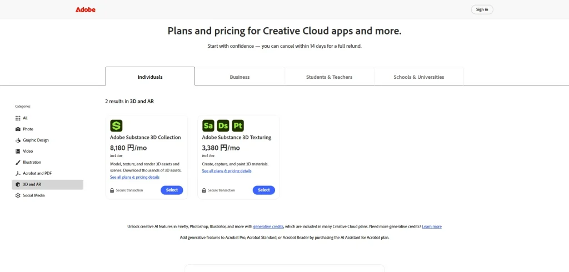Screen dimensions: 569x272
Task: Click the 8,180 円/mo price
Action: pyautogui.click(x=128, y=148)
